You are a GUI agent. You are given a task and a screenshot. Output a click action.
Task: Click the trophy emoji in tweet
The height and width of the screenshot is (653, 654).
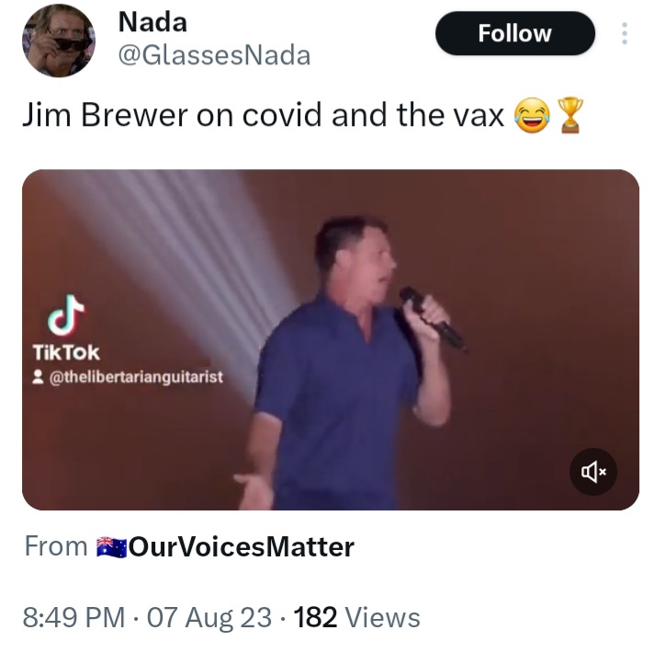[x=570, y=115]
